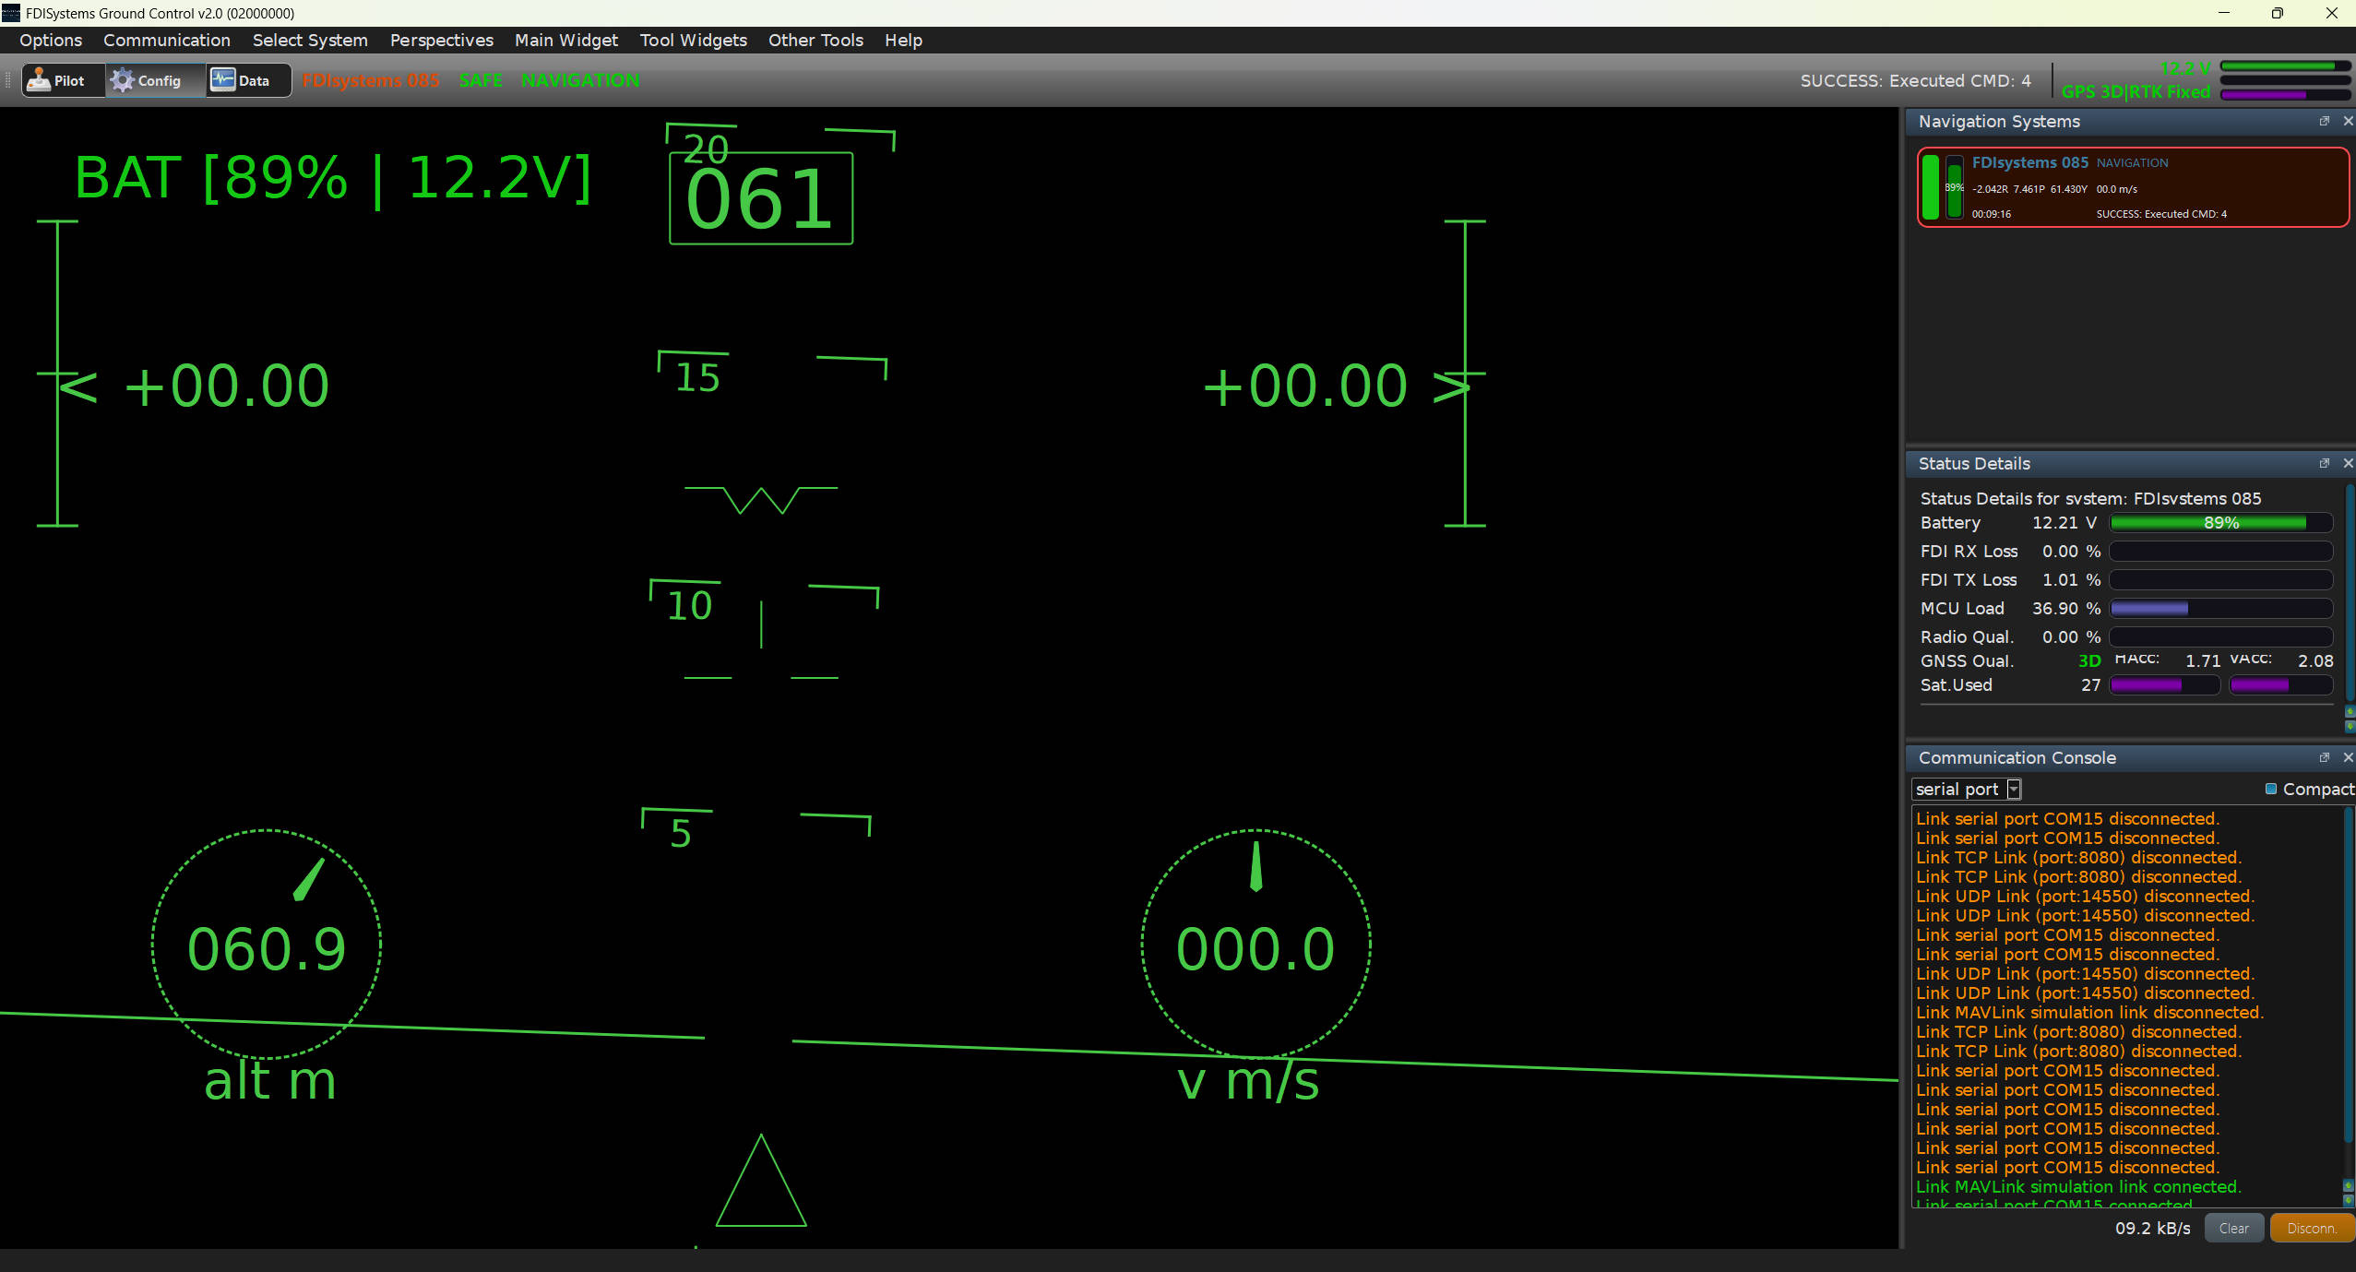
Task: Click the 89% battery gauge on the system card
Action: pos(1954,186)
